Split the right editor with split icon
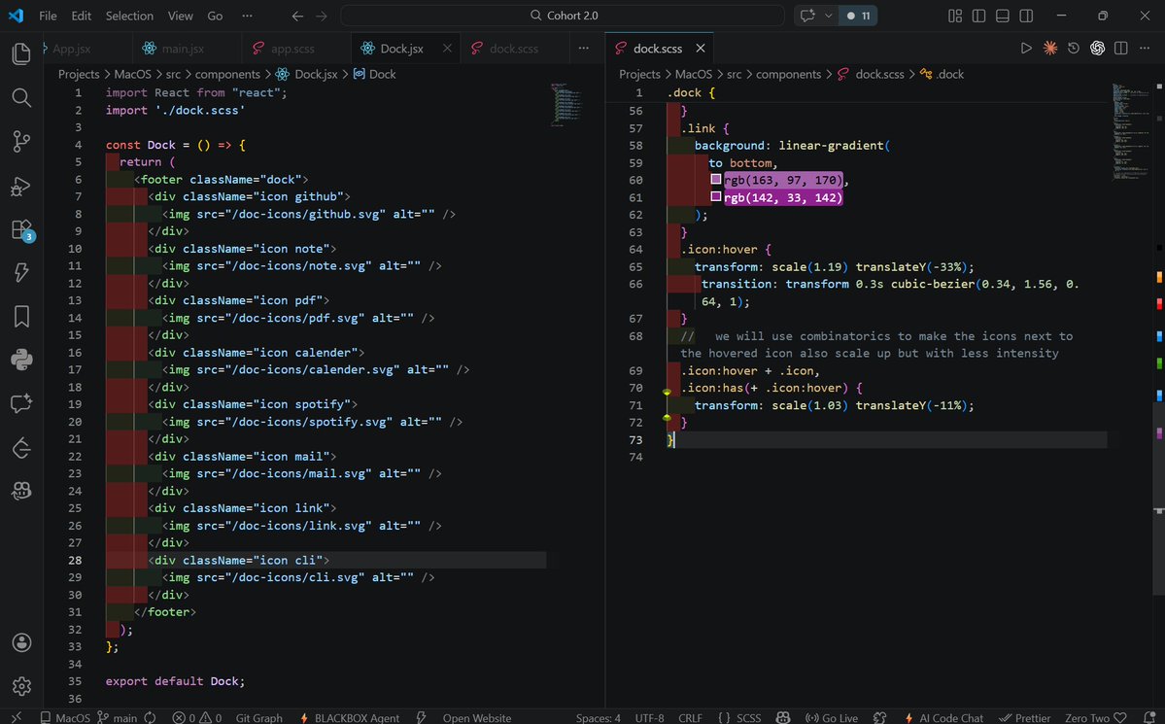Viewport: 1165px width, 724px height. click(1121, 49)
